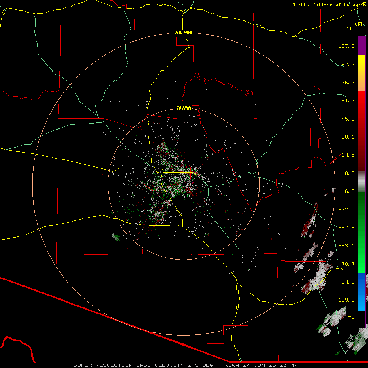Click the 100 NMI range ring label
Screen dimensions: 368x368
point(184,32)
